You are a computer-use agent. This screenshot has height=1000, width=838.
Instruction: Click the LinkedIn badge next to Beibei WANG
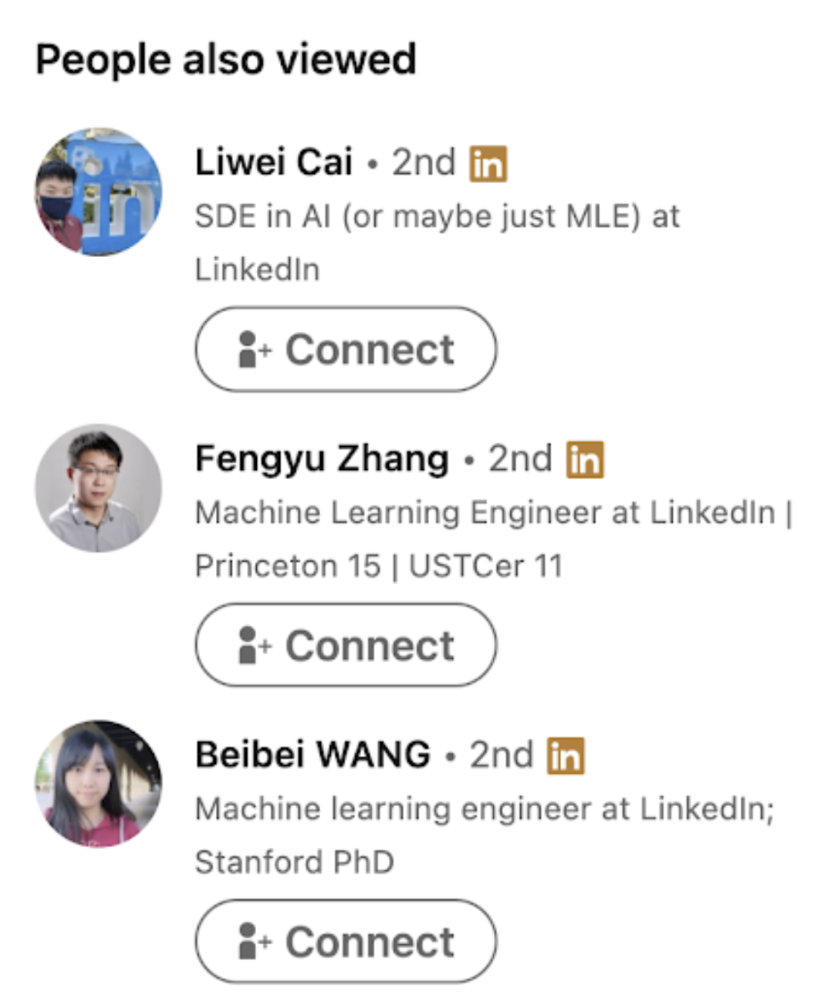pos(565,756)
